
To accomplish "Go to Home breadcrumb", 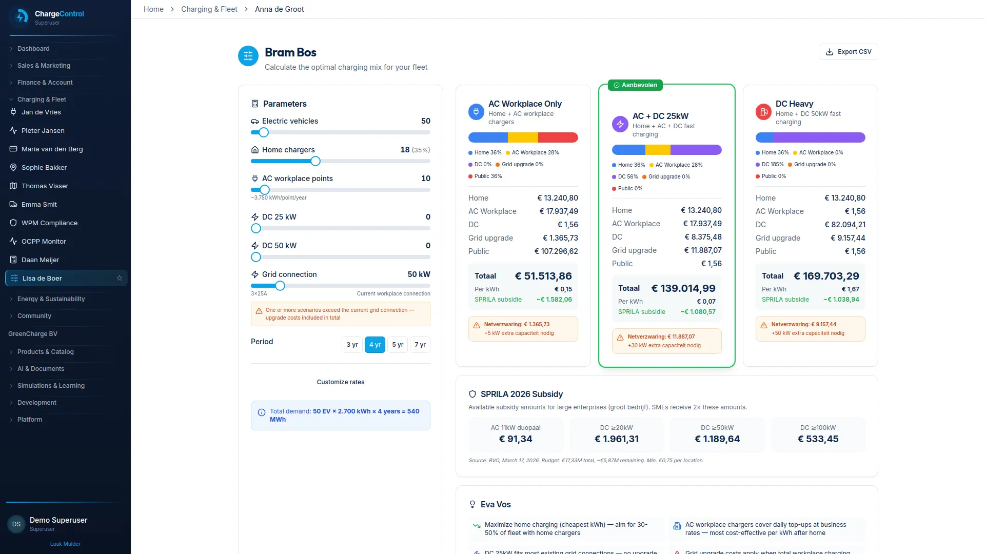I will tap(153, 9).
